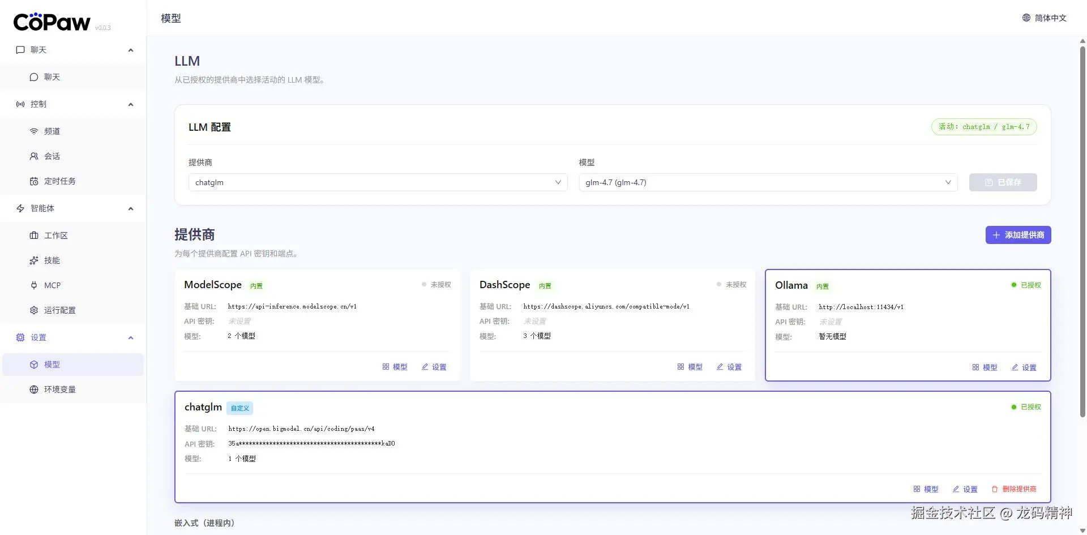Click the Workspace briefcase icon
This screenshot has height=535, width=1087.
(34, 236)
